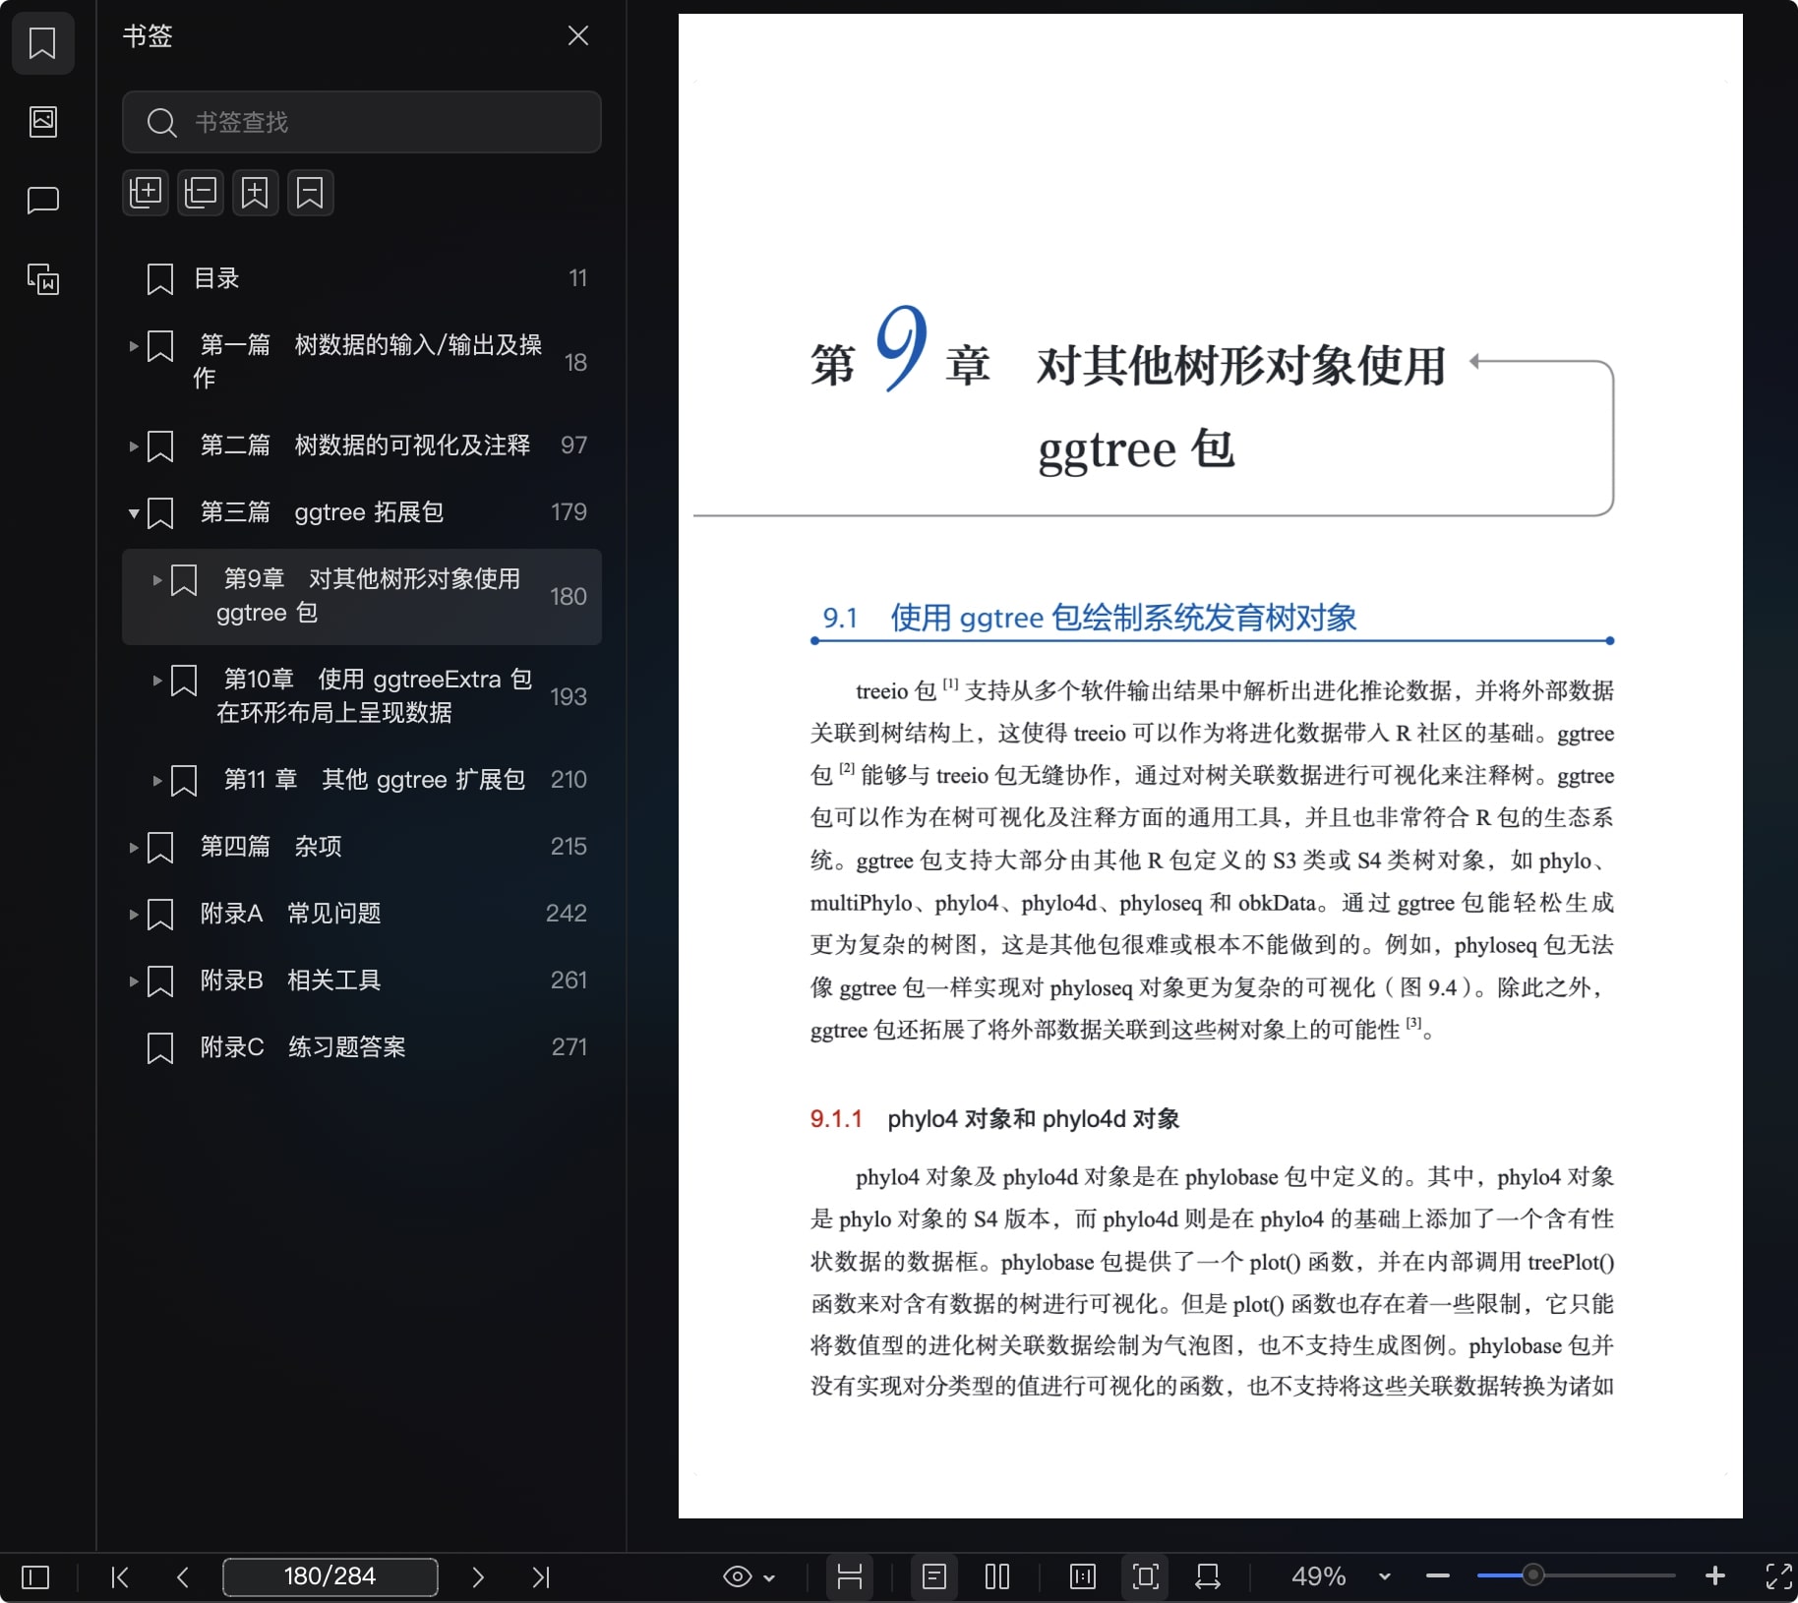Expand 第9章 对其他树形对象使用 ggtree 包
Screen dimensions: 1798x1603
(x=157, y=580)
